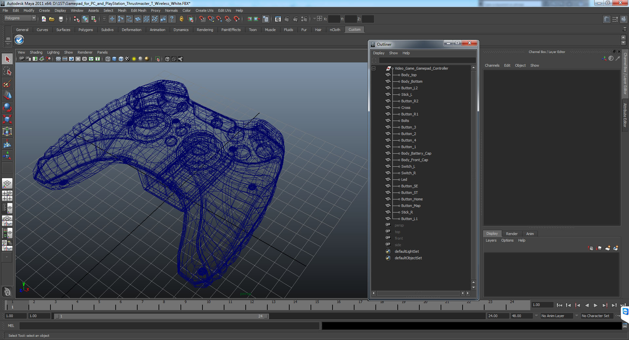This screenshot has height=340, width=629.
Task: Click the MEL command input field
Action: [169, 326]
